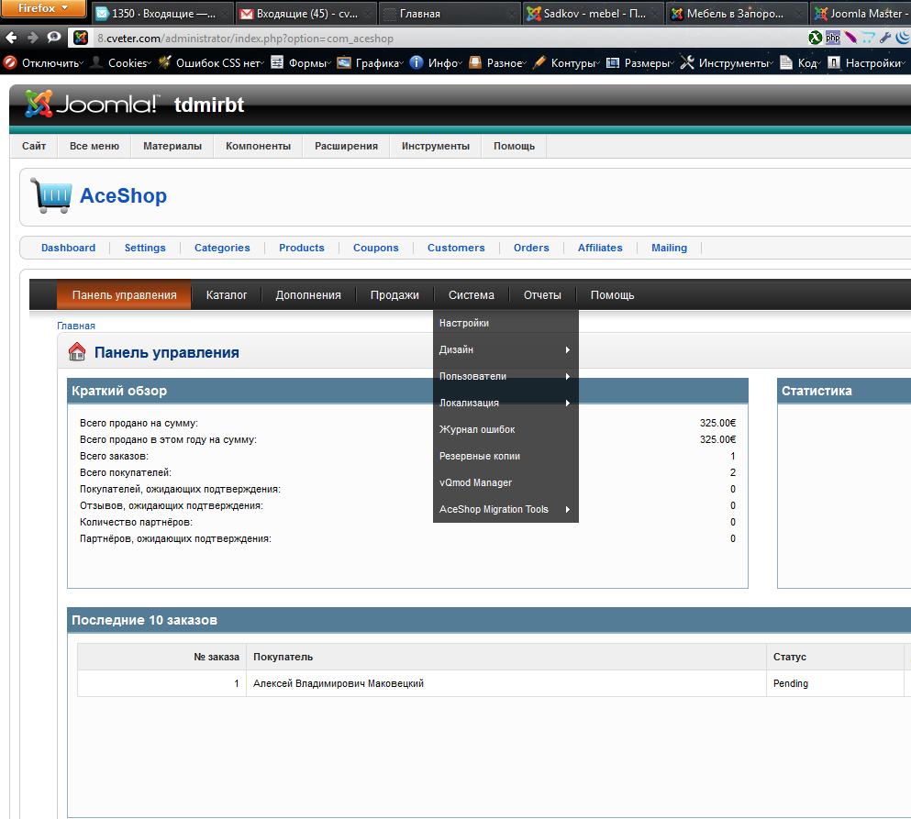The image size is (911, 819).
Task: Open the AceShop Products link
Action: pyautogui.click(x=302, y=248)
